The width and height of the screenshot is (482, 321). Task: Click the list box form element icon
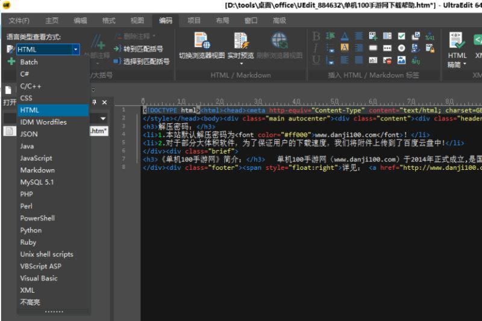click(x=387, y=36)
